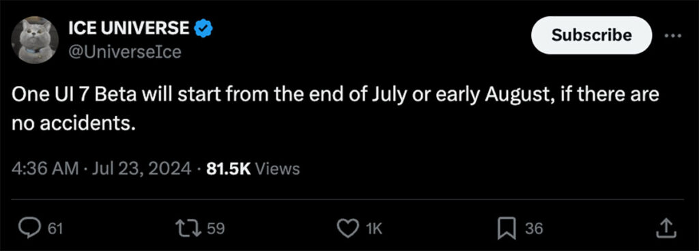The image size is (699, 251).
Task: Click the 4:36 AM timestamp
Action: point(44,168)
